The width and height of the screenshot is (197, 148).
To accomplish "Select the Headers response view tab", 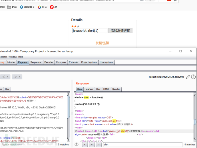I will click(89, 89).
